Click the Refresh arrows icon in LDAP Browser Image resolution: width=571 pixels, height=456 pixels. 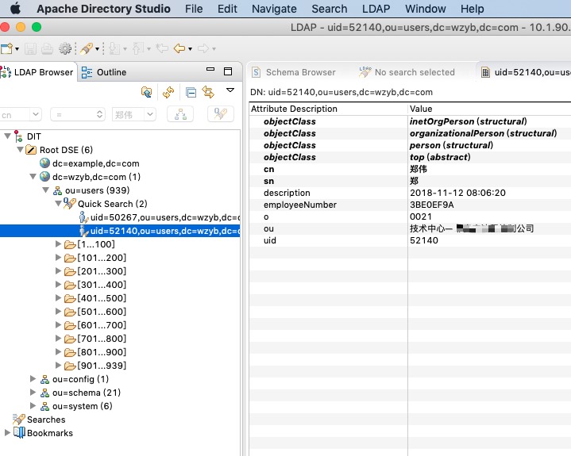(x=168, y=92)
